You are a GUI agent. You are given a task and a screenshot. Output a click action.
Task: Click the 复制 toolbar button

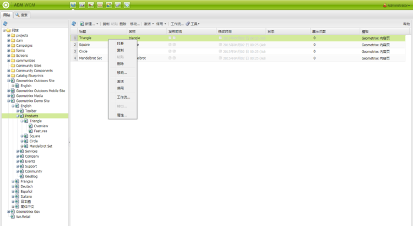tap(106, 24)
